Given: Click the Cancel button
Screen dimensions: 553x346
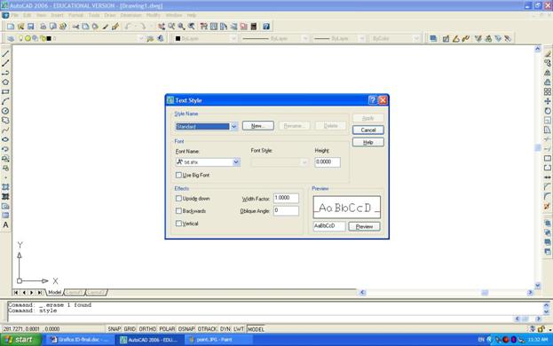Looking at the screenshot, I should pos(368,130).
